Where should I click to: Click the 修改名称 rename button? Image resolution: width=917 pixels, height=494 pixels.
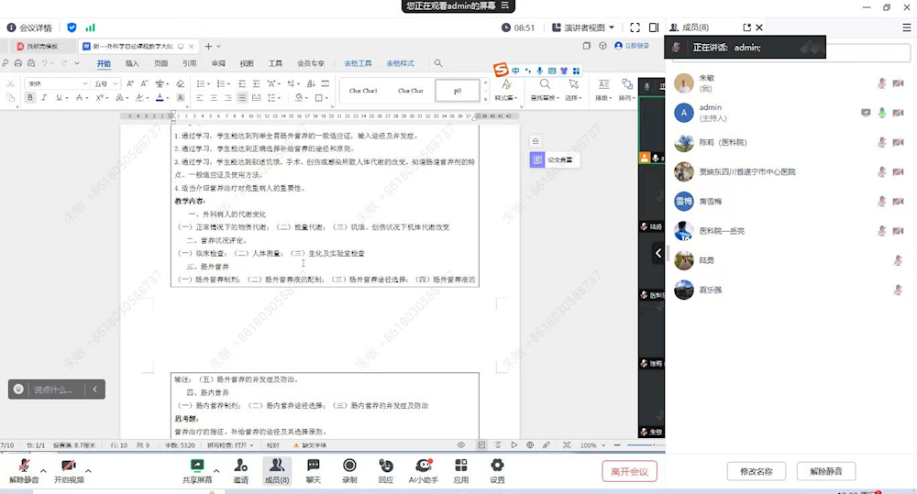757,471
